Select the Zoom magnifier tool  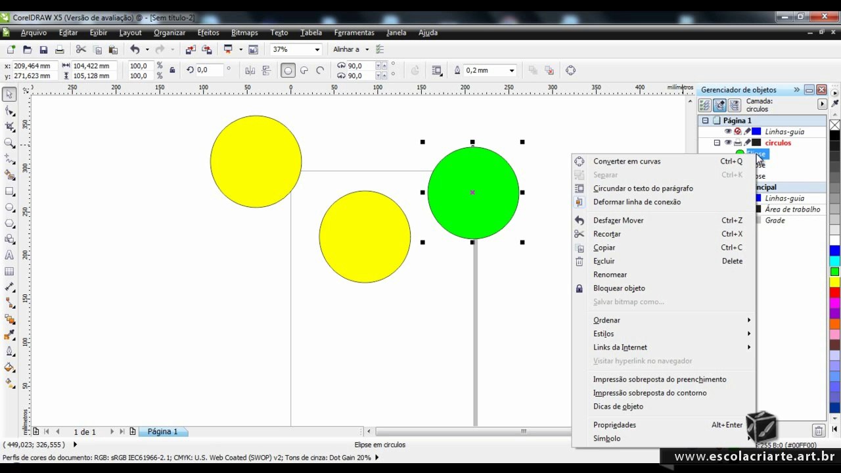[9, 143]
